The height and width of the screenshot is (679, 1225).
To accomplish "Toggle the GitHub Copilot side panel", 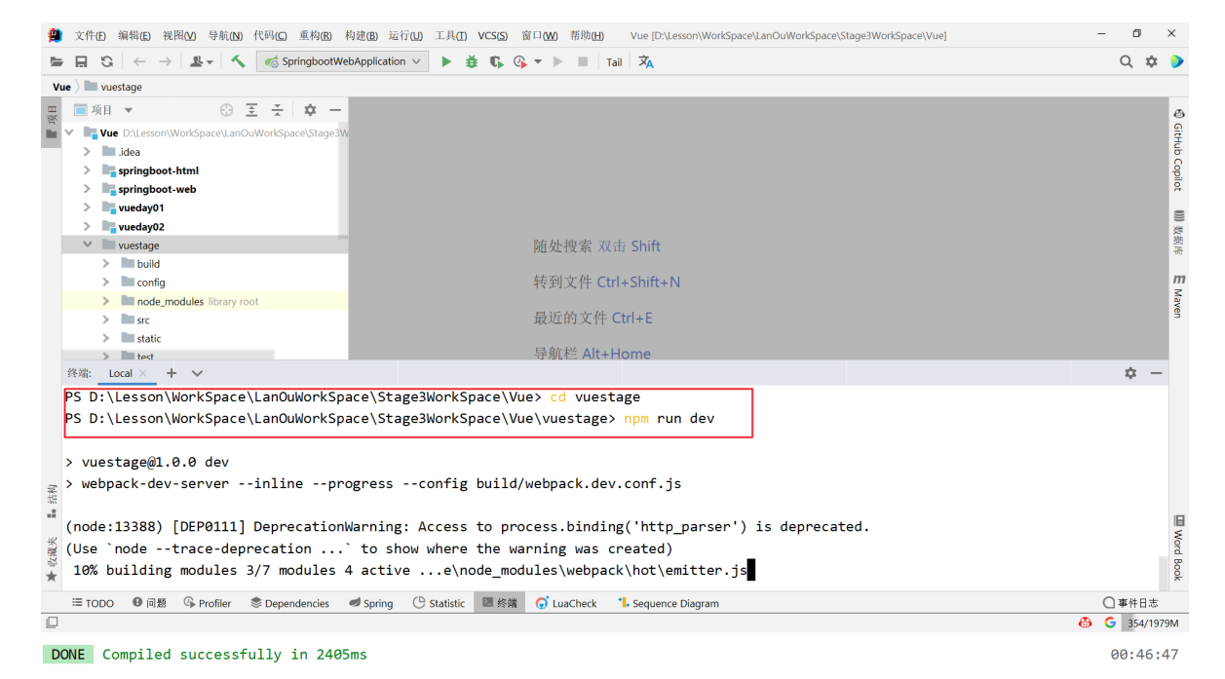I will click(x=1178, y=149).
